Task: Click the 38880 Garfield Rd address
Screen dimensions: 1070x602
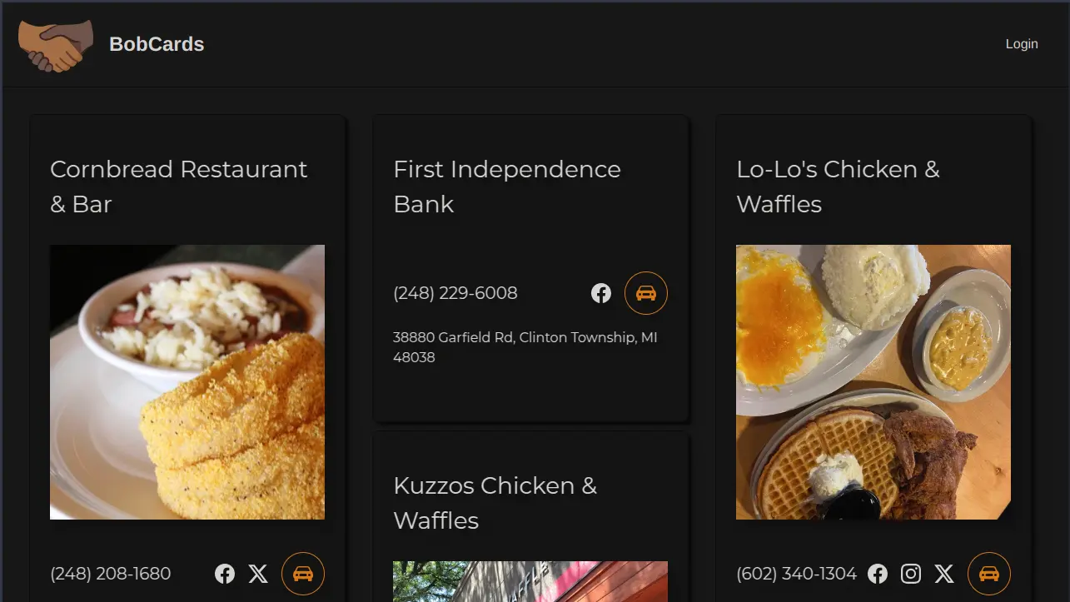Action: click(525, 347)
